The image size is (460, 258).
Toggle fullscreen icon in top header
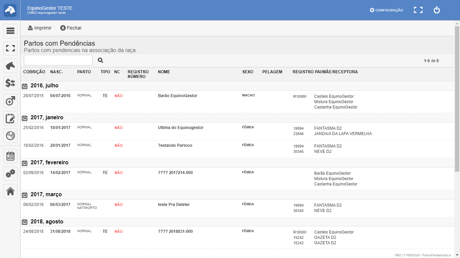(x=418, y=10)
